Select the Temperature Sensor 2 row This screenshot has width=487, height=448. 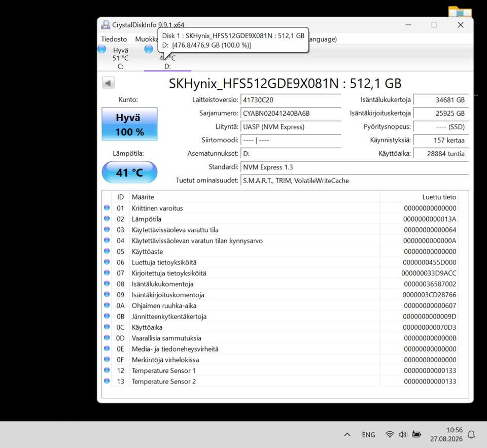280,382
